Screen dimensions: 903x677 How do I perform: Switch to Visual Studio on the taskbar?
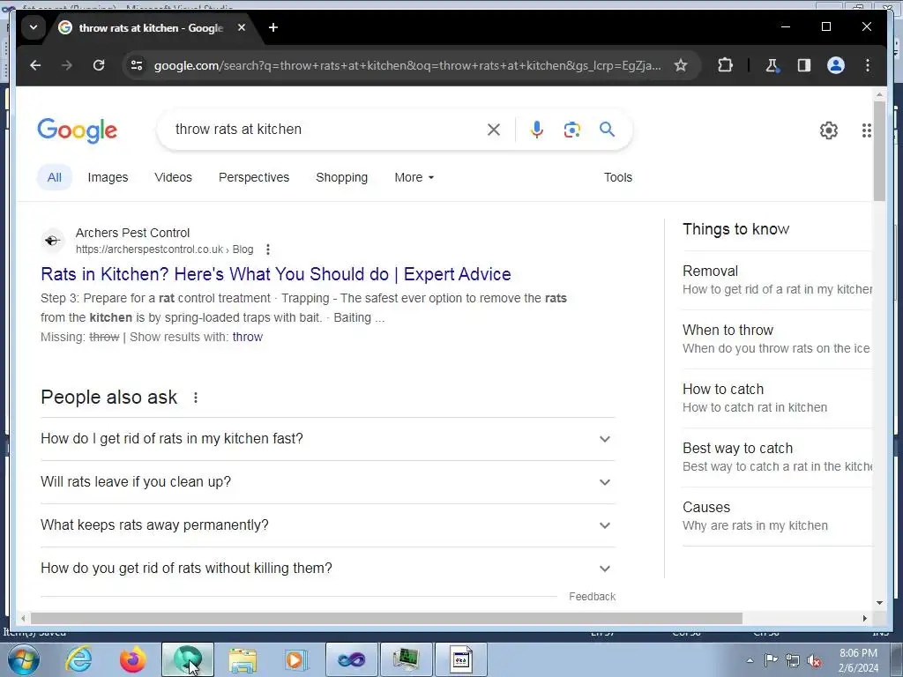(x=351, y=659)
